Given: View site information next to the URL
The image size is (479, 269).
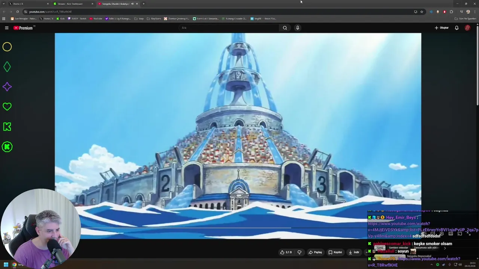Looking at the screenshot, I should pos(25,12).
